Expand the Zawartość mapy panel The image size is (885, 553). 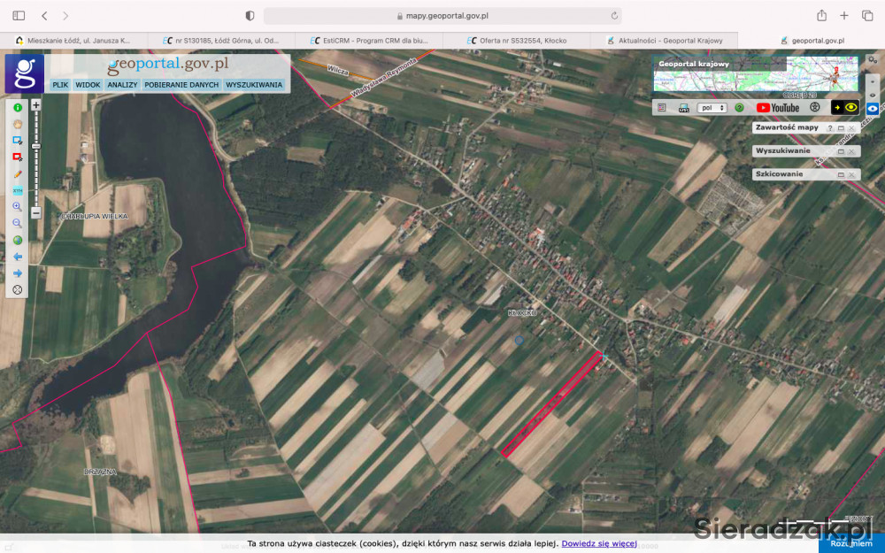[841, 128]
